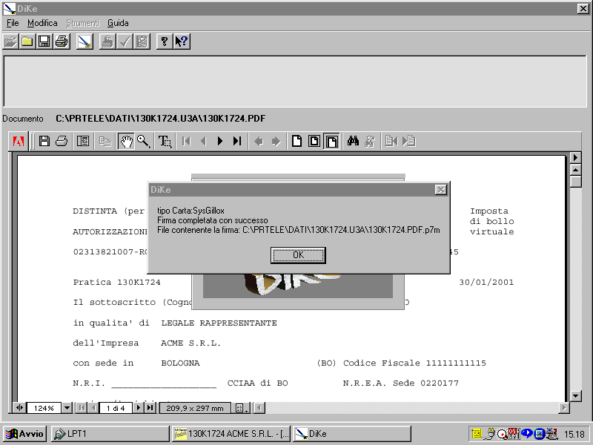This screenshot has height=445, width=593.
Task: Click the page size '209,9 x 297 mm'
Action: tap(195, 408)
